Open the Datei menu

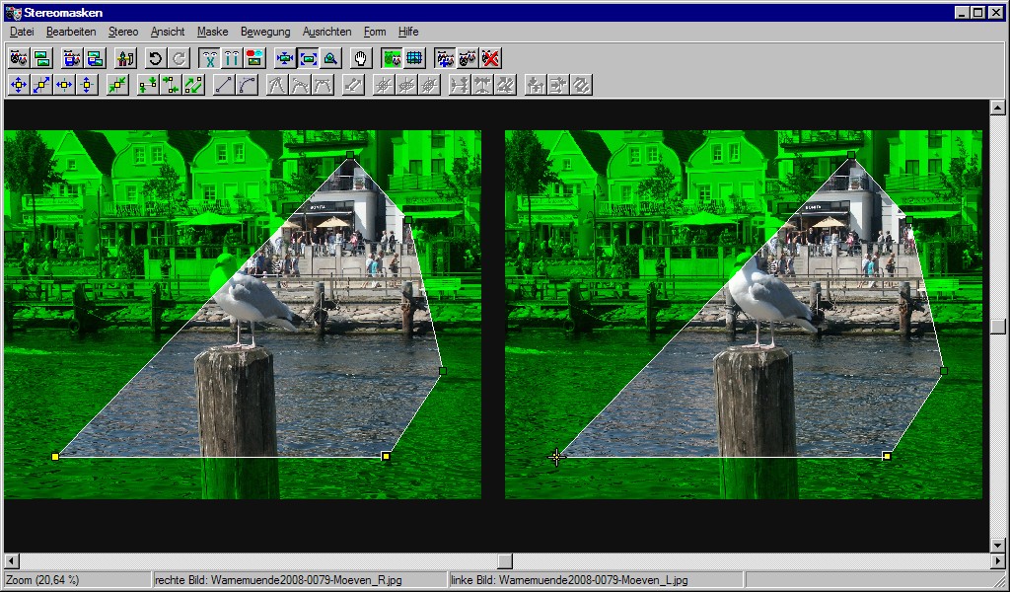(22, 32)
